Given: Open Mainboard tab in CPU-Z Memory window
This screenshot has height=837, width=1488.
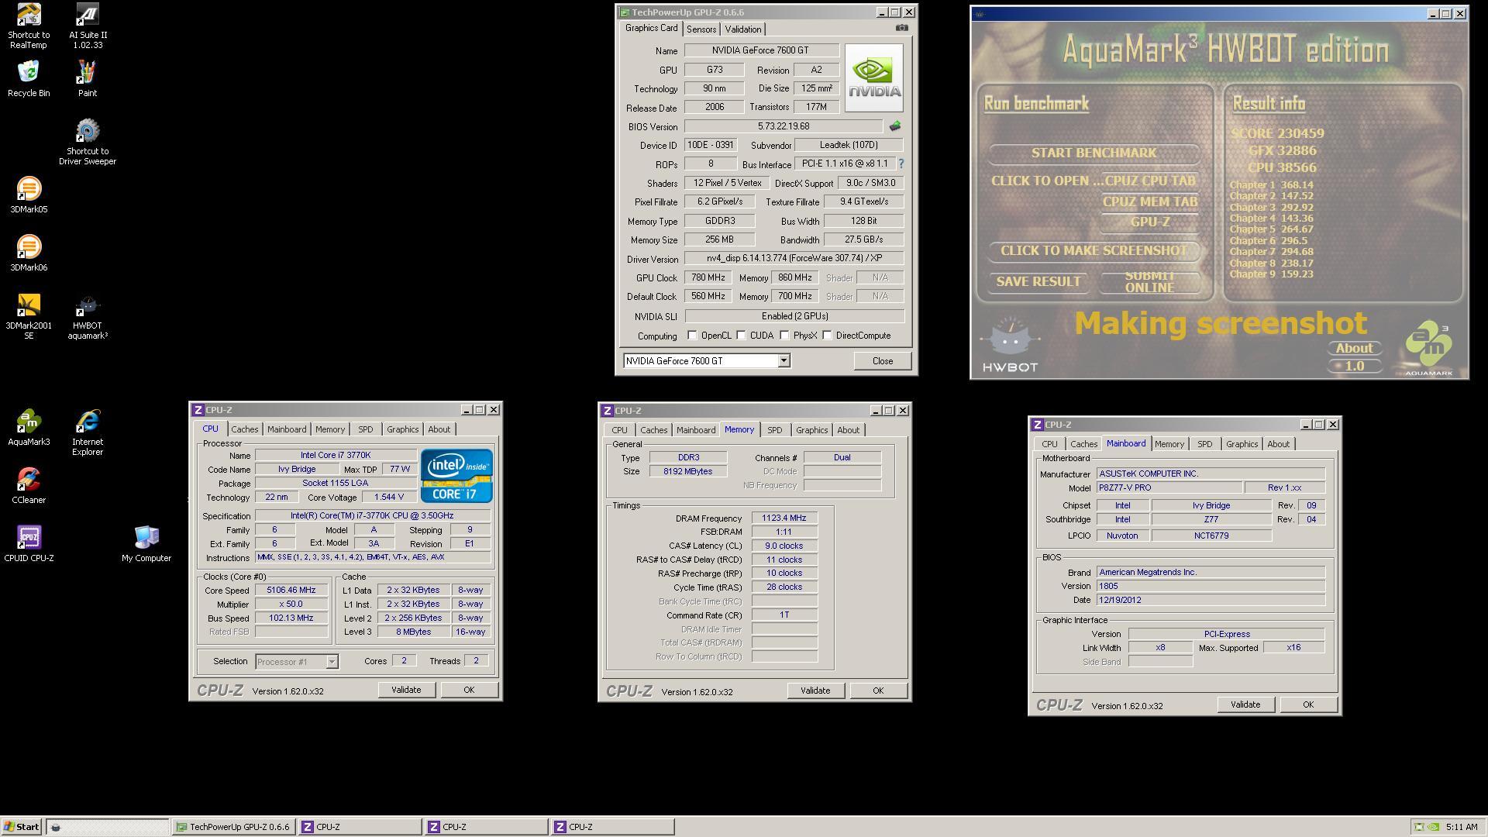Looking at the screenshot, I should (695, 430).
